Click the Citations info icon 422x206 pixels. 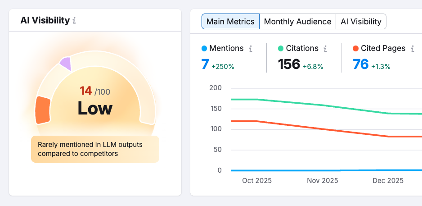[x=325, y=49]
